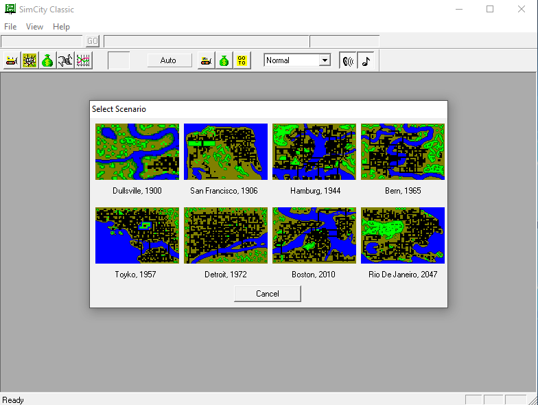Toggle the sound effects speaker icon
This screenshot has width=538, height=405.
pos(349,60)
